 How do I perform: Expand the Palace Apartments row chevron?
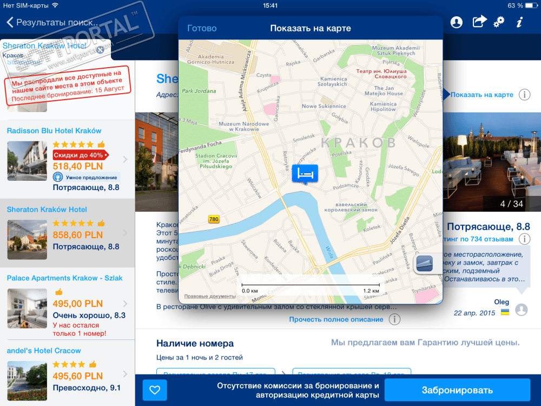126,304
